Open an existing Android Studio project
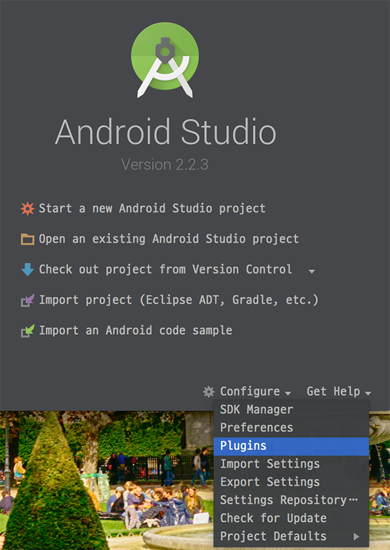This screenshot has height=550, width=390. 169,239
